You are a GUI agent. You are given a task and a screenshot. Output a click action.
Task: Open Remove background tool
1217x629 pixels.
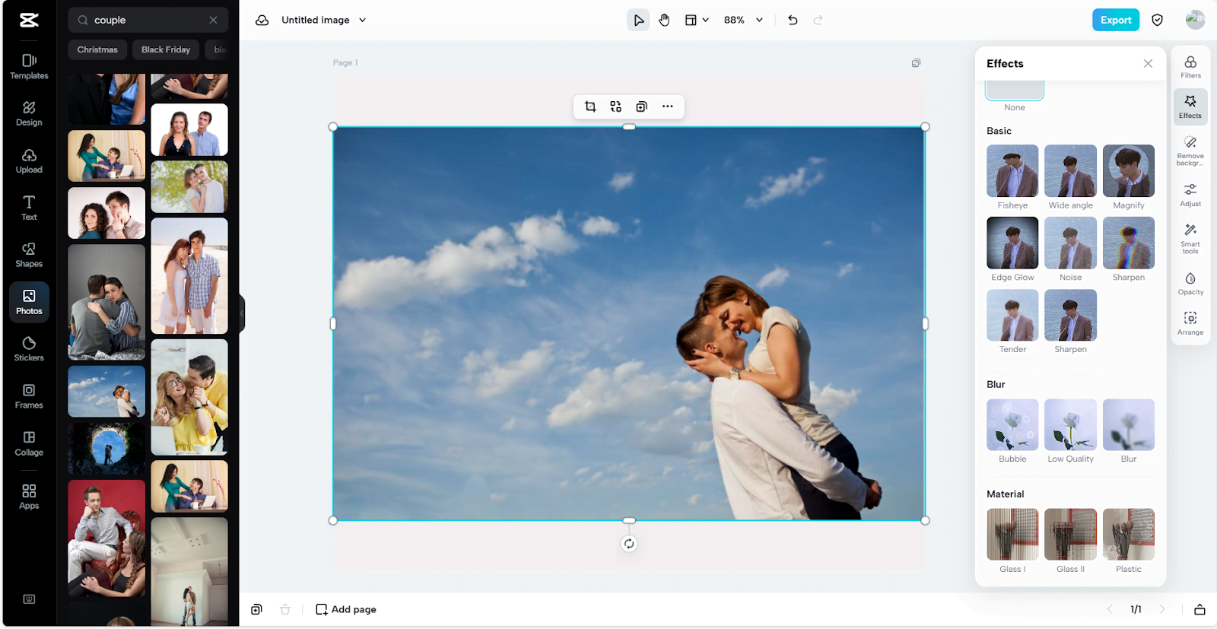(1190, 150)
